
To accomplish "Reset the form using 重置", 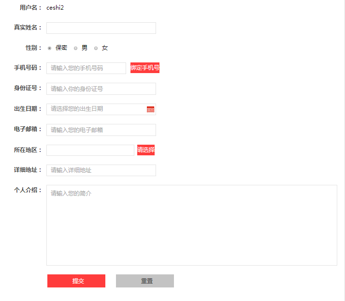I will click(145, 281).
